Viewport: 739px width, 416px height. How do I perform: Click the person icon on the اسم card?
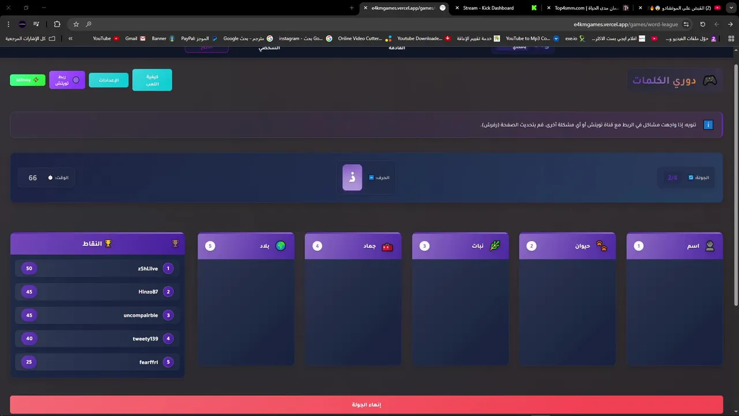(710, 246)
